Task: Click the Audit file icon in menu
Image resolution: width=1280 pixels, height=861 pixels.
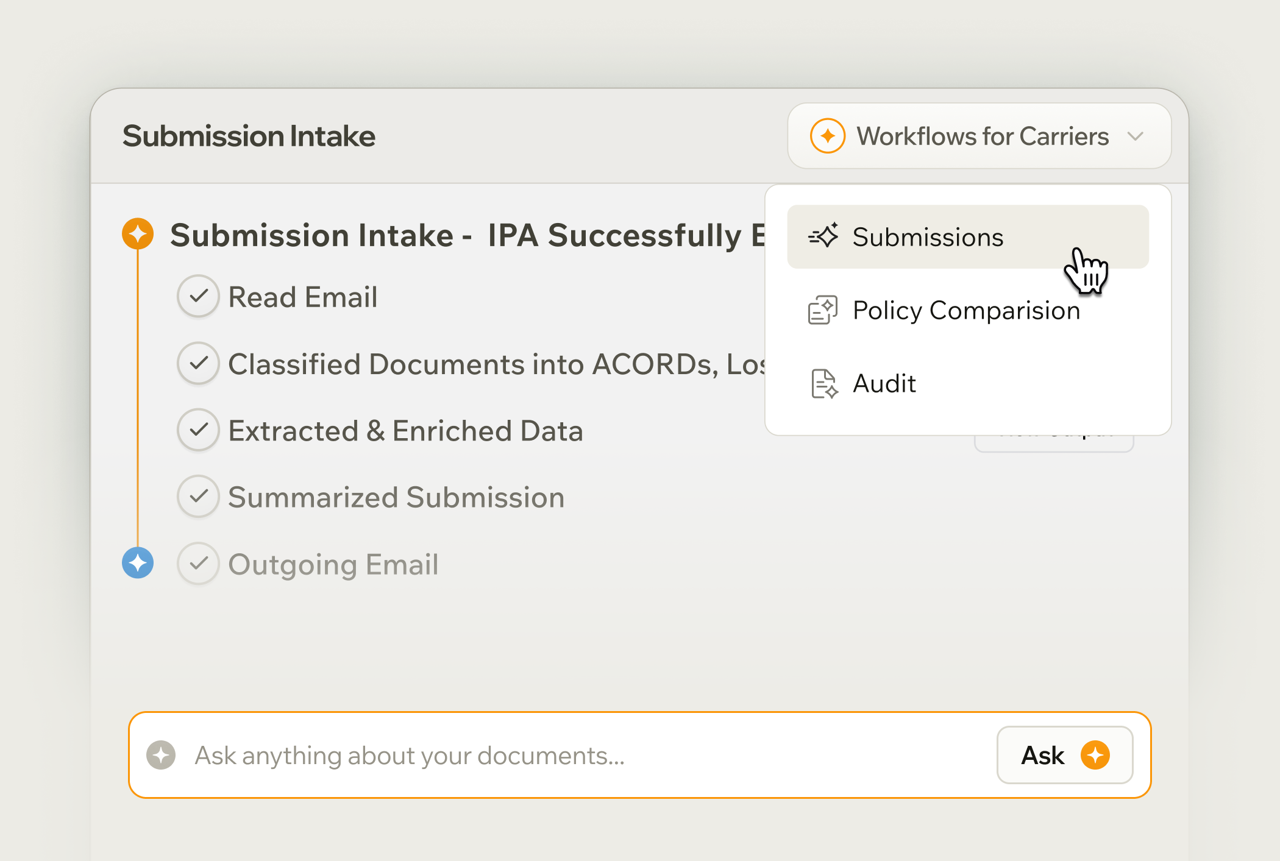Action: [824, 384]
